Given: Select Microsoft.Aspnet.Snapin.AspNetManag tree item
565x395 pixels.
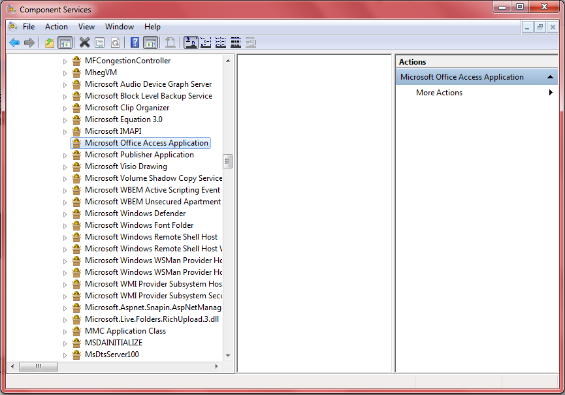Looking at the screenshot, I should click(153, 308).
